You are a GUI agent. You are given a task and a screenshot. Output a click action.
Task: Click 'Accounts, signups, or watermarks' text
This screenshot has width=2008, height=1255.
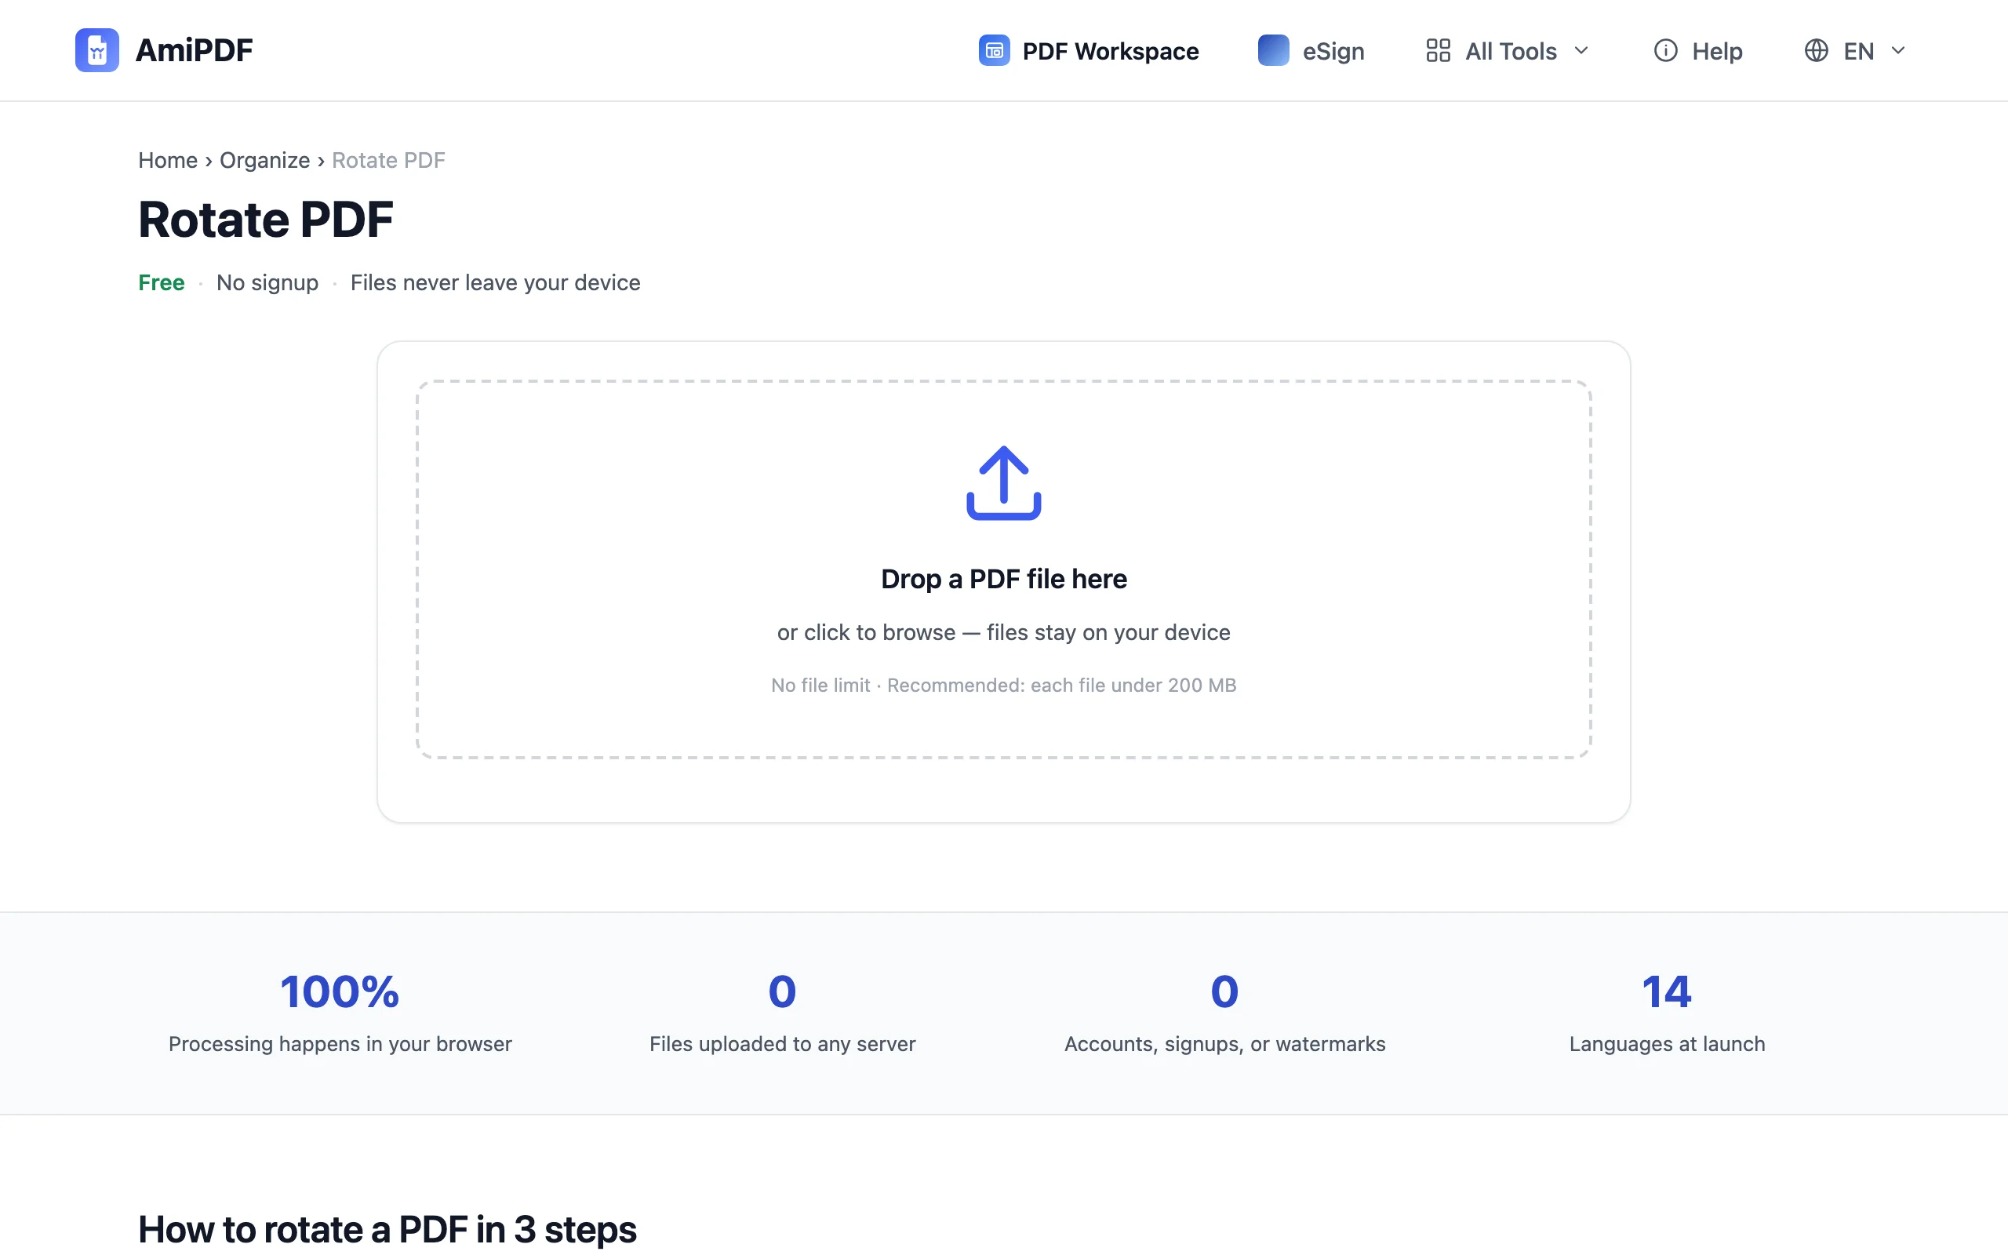point(1224,1044)
